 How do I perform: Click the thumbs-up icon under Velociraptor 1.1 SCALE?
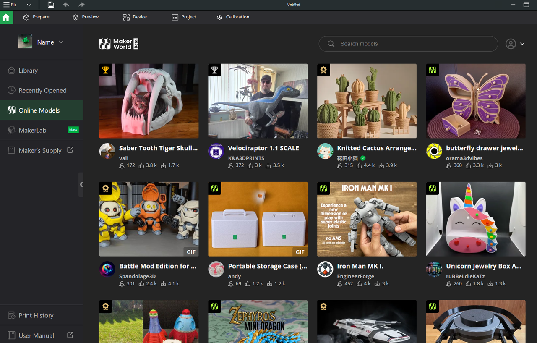click(x=250, y=165)
